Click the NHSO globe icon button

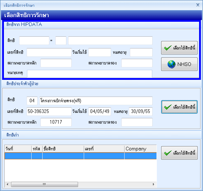179,64
